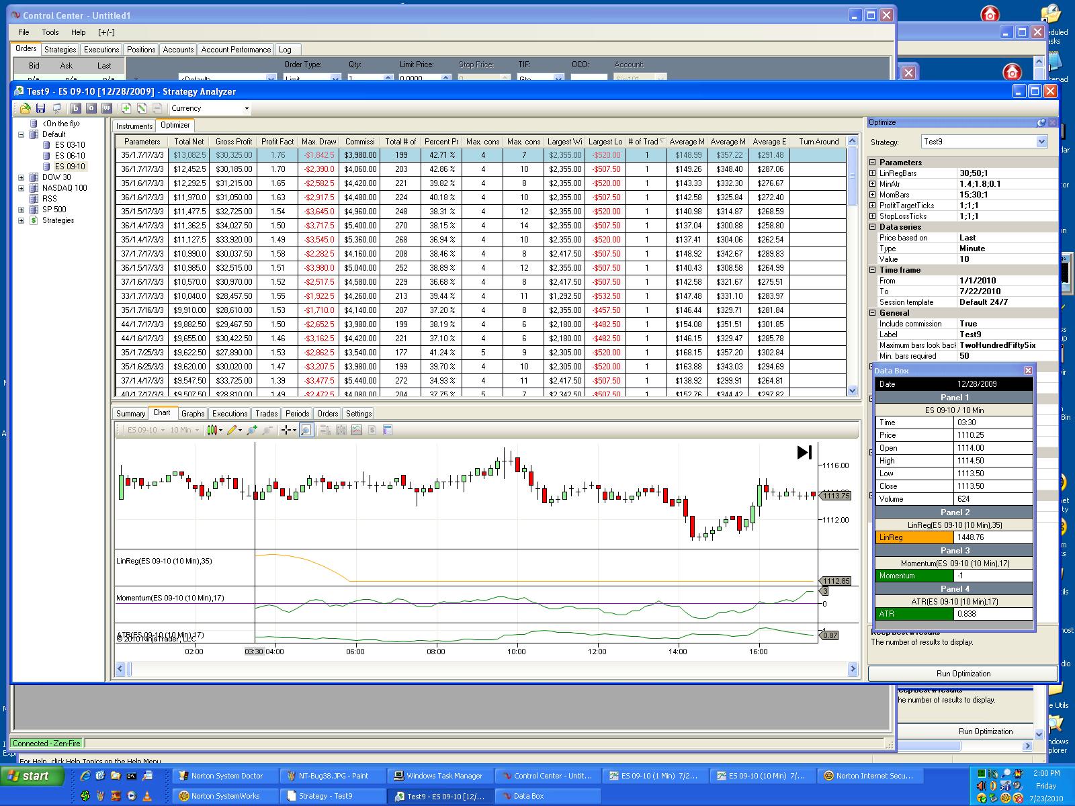Image resolution: width=1075 pixels, height=806 pixels.
Task: Click the green plus add-list icon
Action: click(126, 108)
